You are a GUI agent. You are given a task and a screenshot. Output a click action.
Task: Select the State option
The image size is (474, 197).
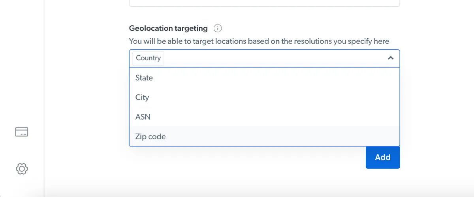pyautogui.click(x=264, y=78)
